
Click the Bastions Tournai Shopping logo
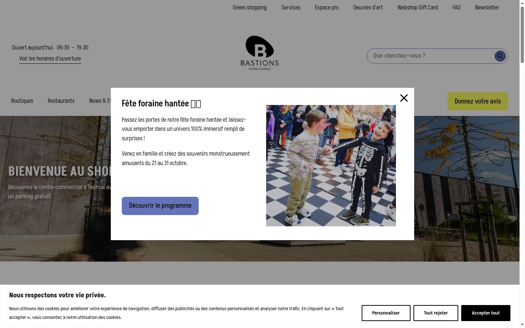pos(260,53)
